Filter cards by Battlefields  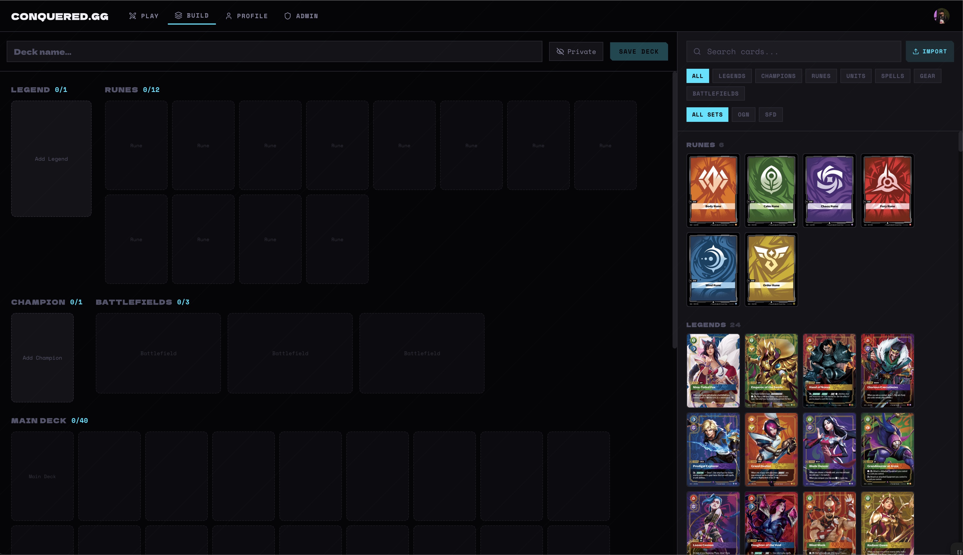pyautogui.click(x=715, y=93)
